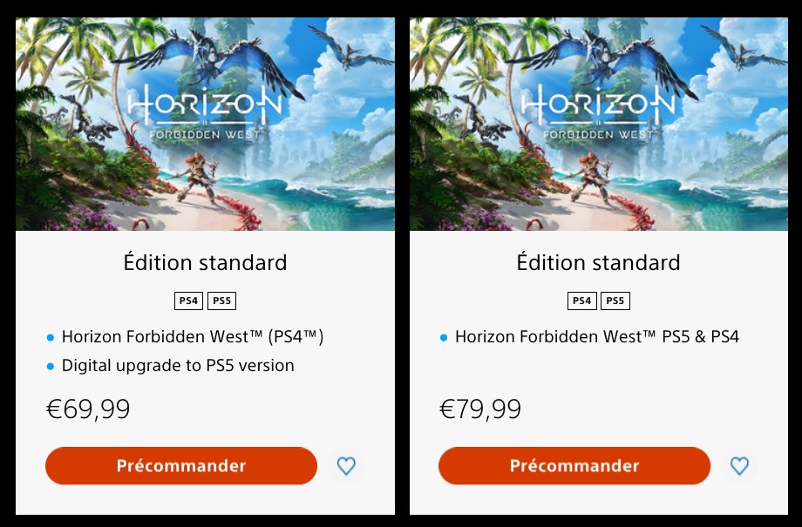Viewport: 802px width, 527px height.
Task: Select "Horizon Forbidden West™ PS5 & PS4" text
Action: 596,336
